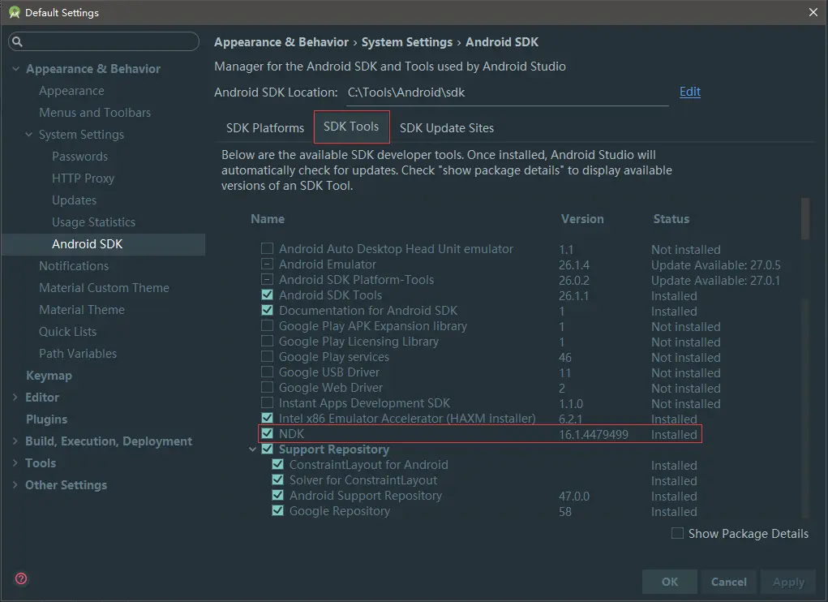Click Android SDK Location path field
828x602 pixels.
(x=507, y=93)
